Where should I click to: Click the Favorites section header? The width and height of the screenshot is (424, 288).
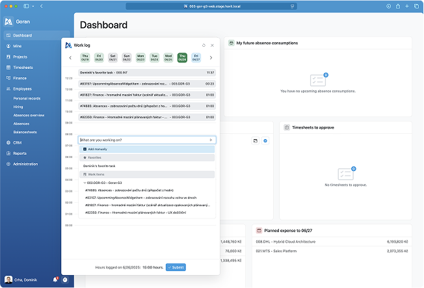pos(147,157)
